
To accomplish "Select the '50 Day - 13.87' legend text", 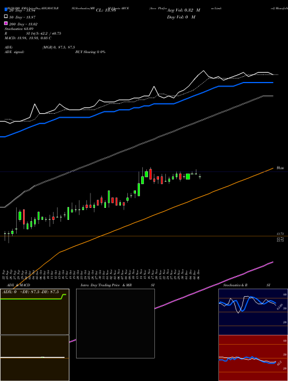I will tap(22, 17).
